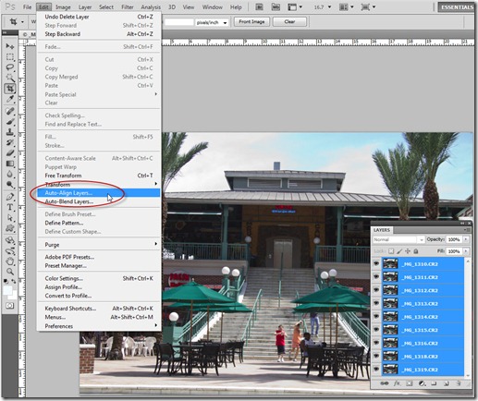Hide layer _MG_1314.CR2
The image size is (478, 401).
coord(376,317)
